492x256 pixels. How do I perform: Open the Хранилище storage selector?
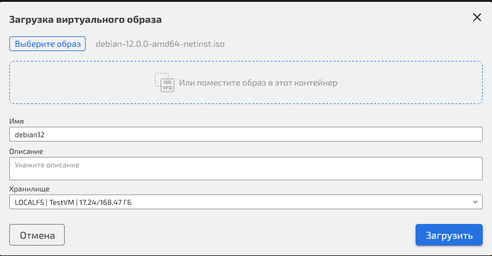click(245, 201)
